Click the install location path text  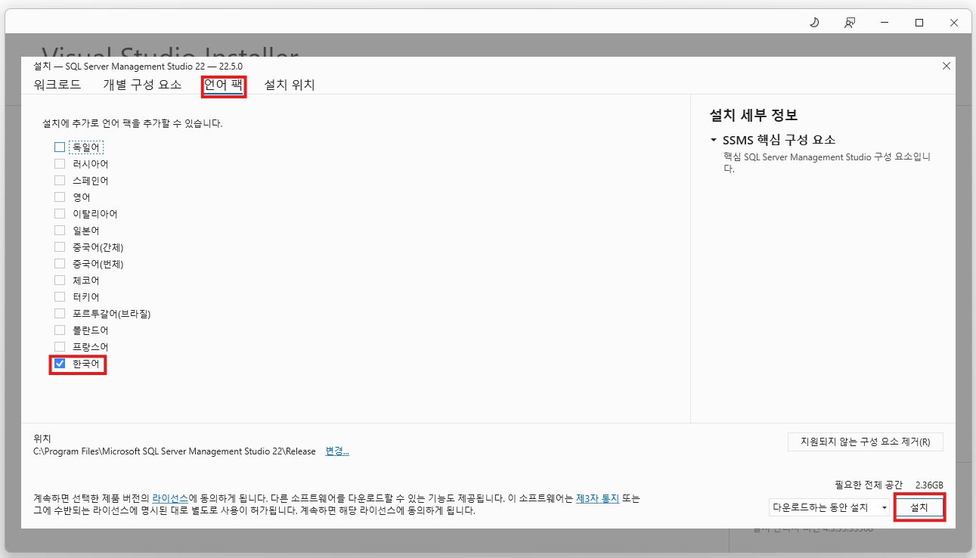(x=175, y=451)
